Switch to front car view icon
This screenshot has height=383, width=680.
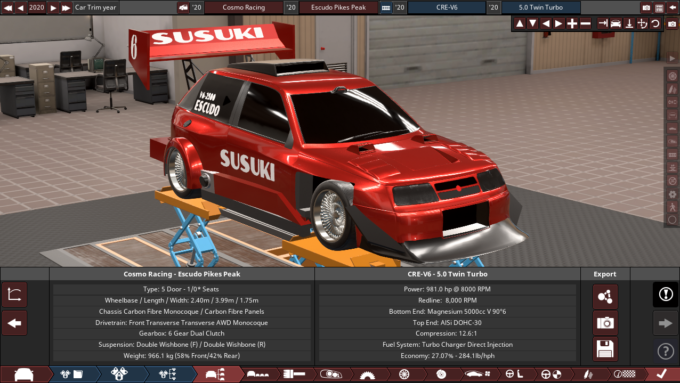click(616, 23)
